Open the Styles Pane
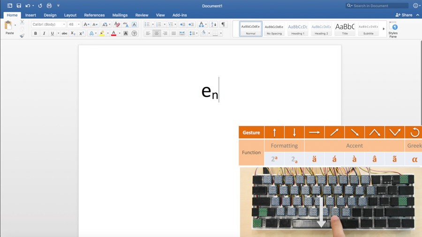422x237 pixels. [393, 29]
